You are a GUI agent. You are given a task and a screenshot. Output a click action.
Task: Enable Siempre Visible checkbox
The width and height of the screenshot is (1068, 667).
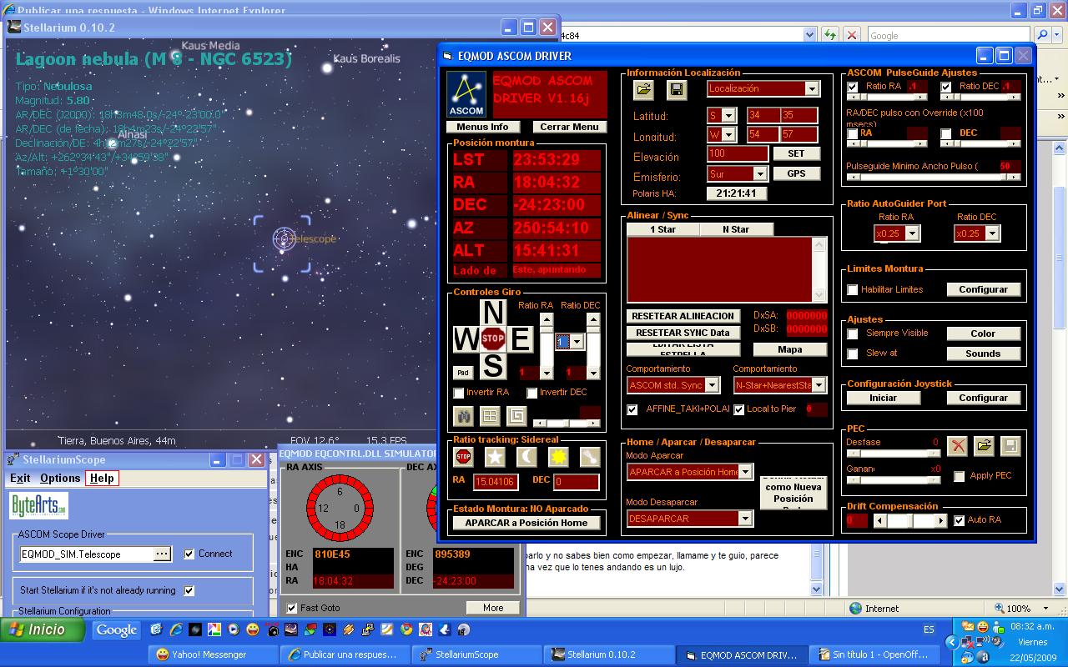pos(853,333)
